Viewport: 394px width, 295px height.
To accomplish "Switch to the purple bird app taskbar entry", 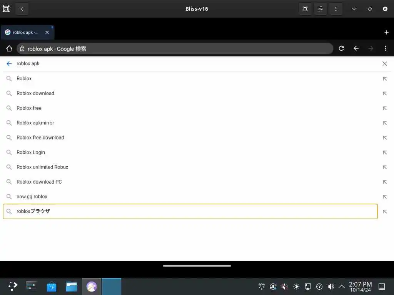I will click(x=92, y=287).
